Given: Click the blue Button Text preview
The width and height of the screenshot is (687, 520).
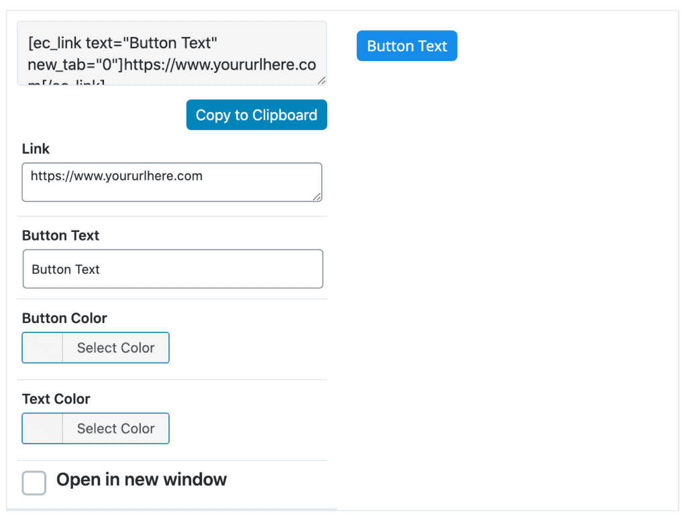Looking at the screenshot, I should (x=407, y=46).
